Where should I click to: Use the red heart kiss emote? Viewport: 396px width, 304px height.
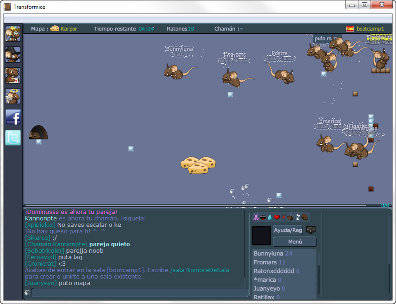click(x=277, y=217)
